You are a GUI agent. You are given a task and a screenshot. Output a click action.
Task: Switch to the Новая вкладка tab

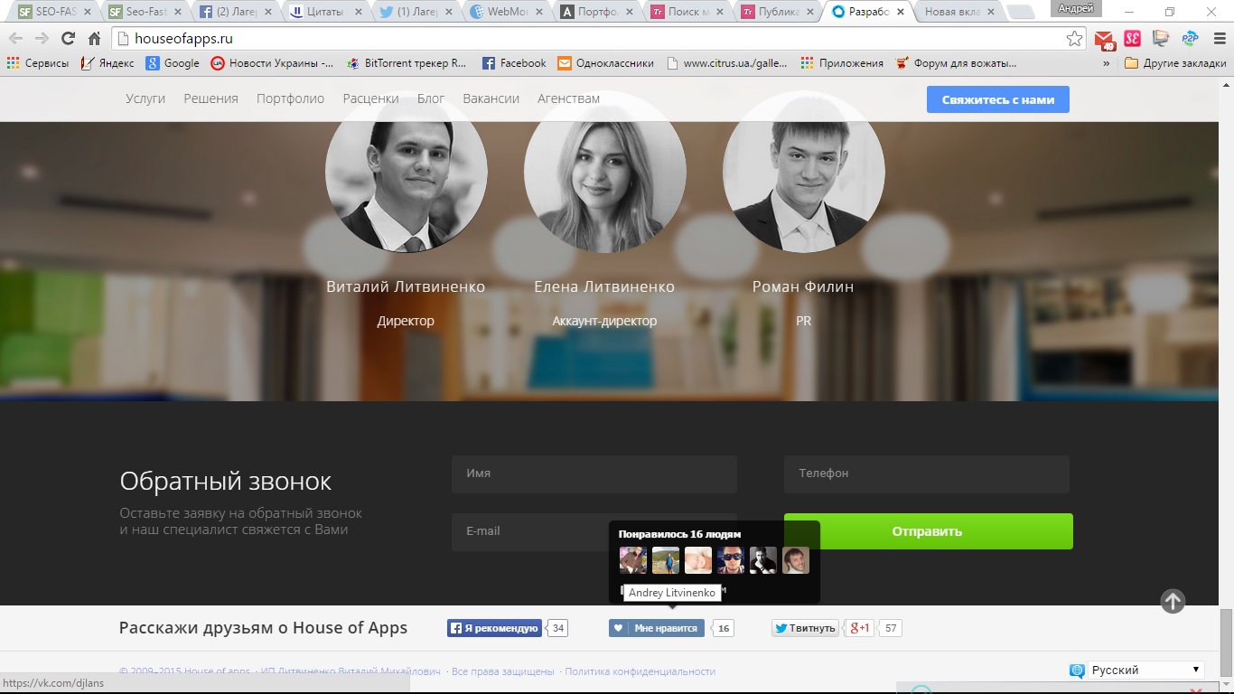(x=958, y=13)
